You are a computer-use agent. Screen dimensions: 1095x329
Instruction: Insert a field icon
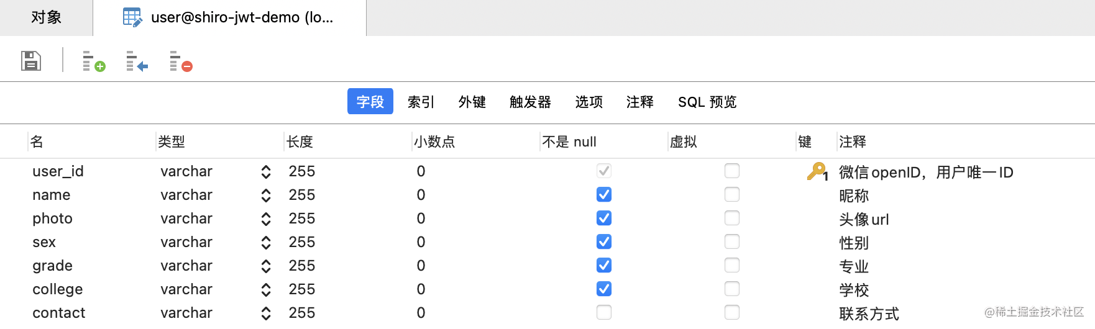pos(137,61)
